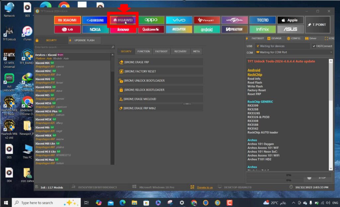Screen dimensions: 340x207
Task: Click the Donate to us link
Action: (205, 187)
